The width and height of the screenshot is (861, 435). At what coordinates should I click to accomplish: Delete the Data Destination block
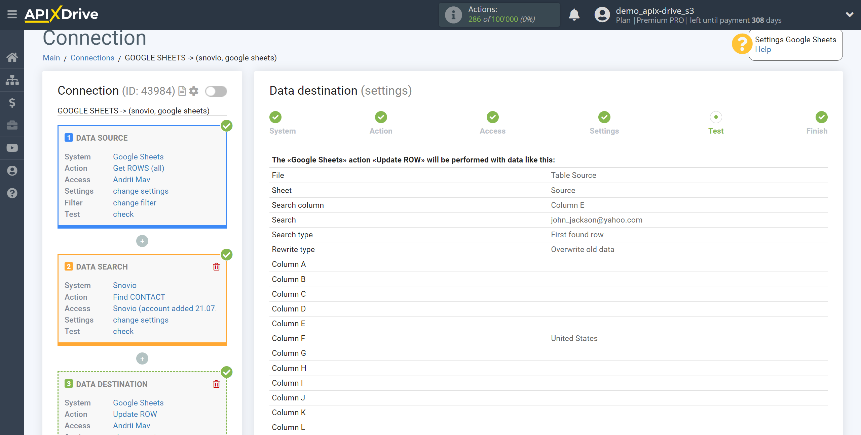tap(216, 384)
